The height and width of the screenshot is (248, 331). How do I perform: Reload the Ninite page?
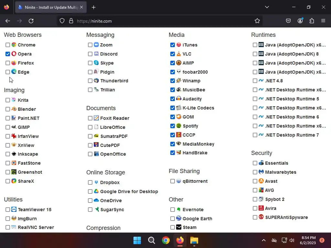[x=31, y=21]
